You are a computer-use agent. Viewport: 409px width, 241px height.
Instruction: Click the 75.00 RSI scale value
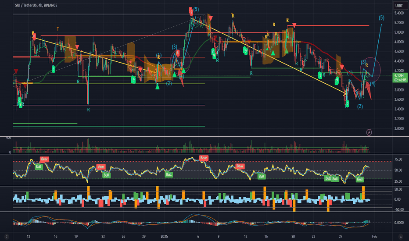click(x=398, y=159)
